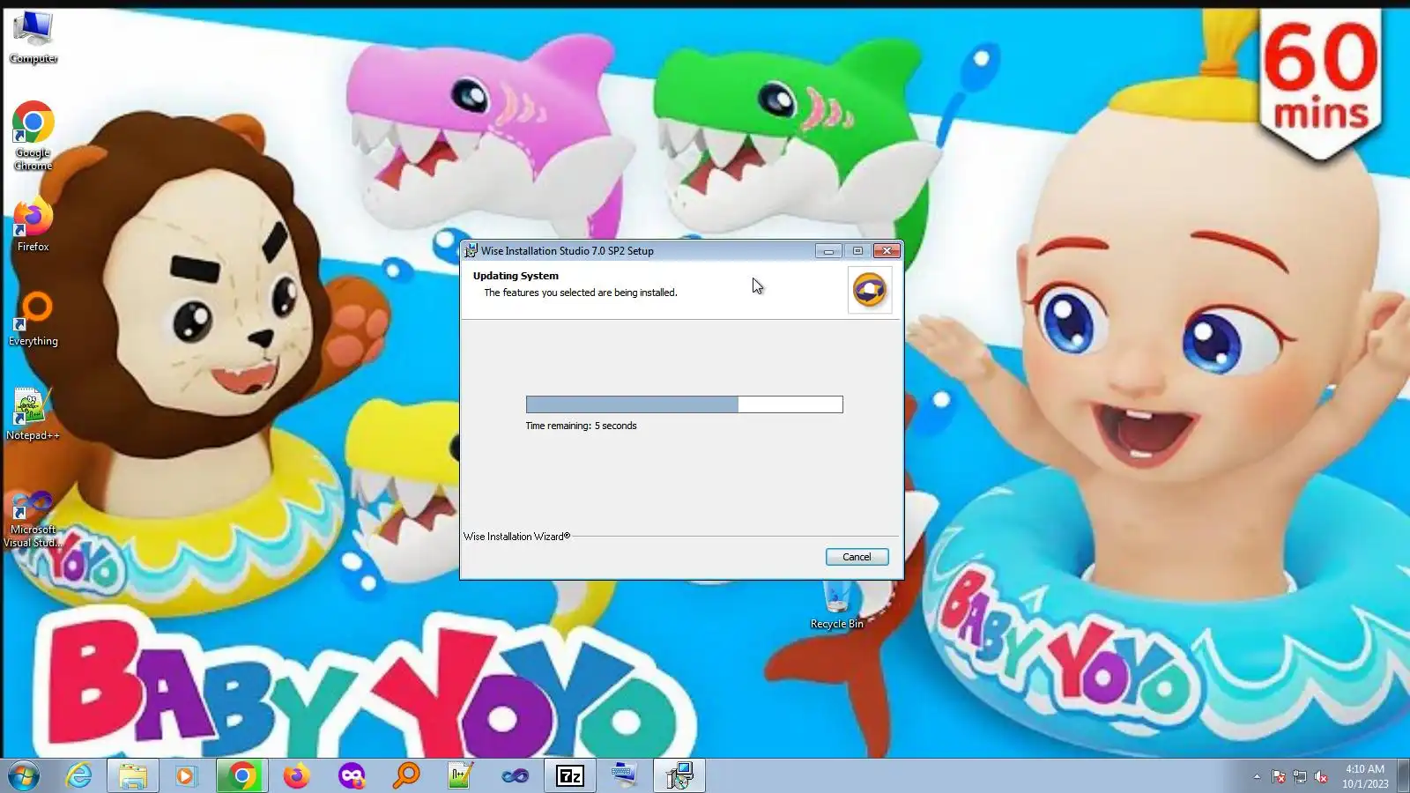
Task: Cancel the Wise Installation Studio setup
Action: (x=857, y=557)
